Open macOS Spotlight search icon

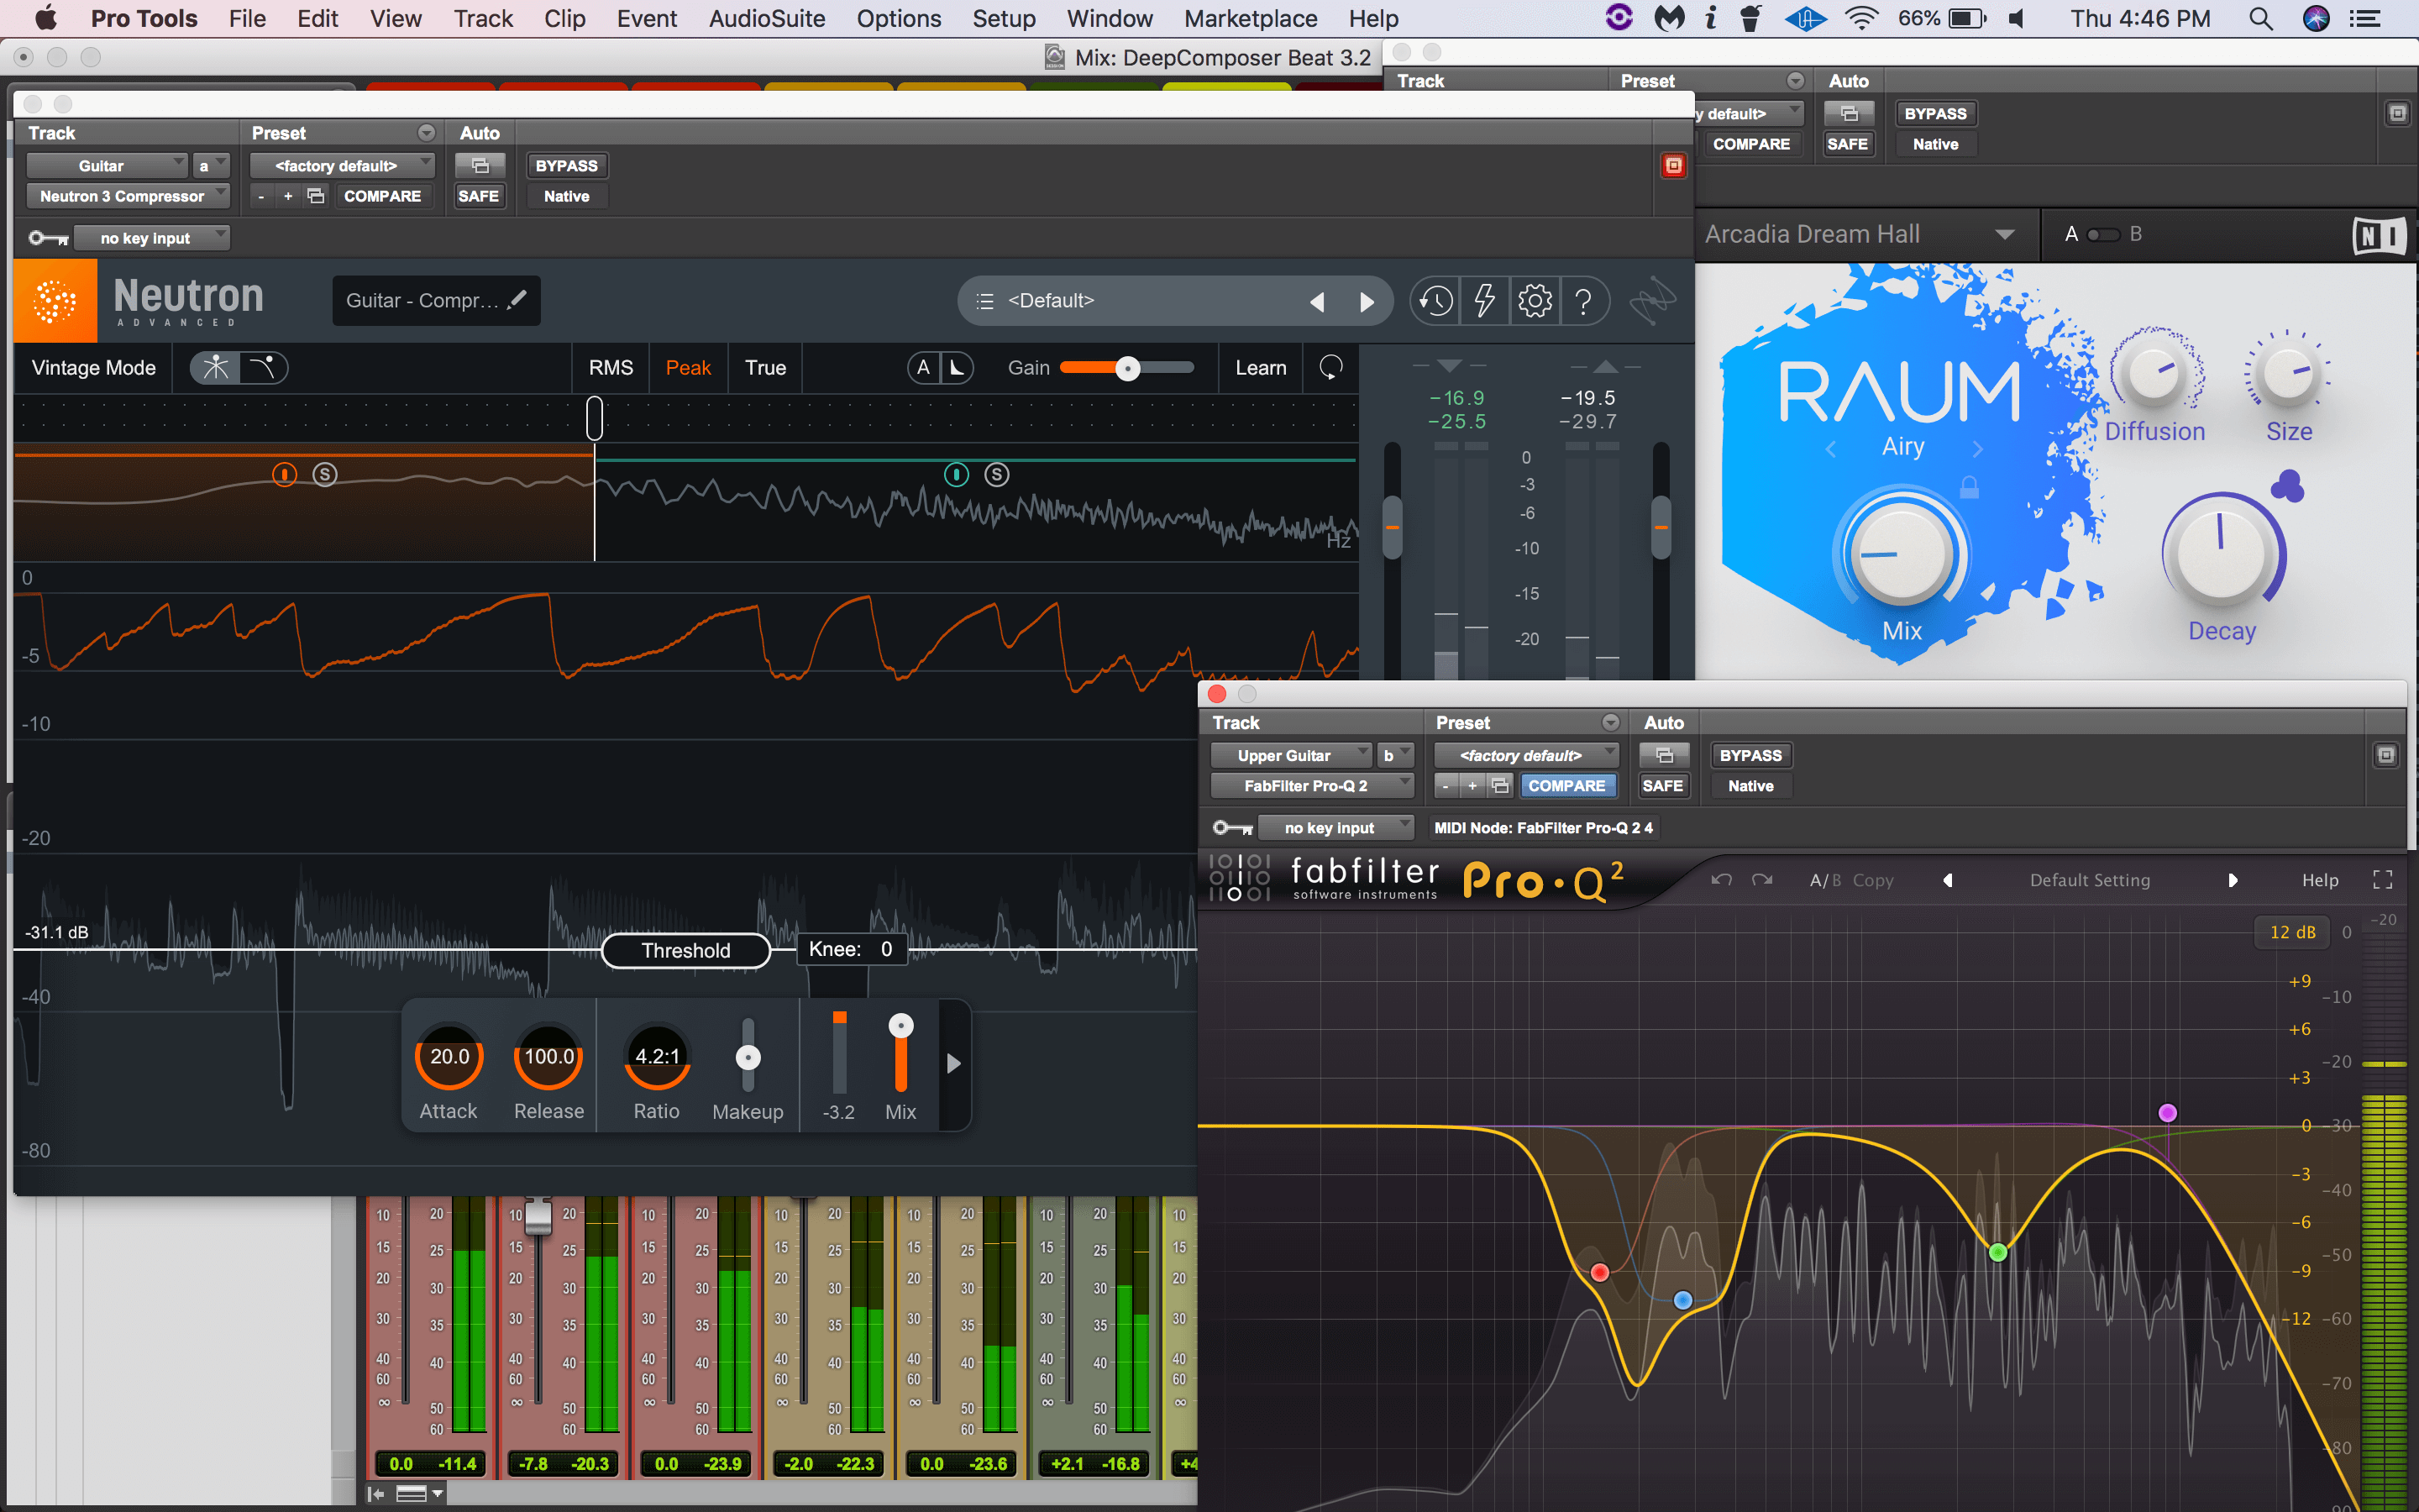(x=2260, y=19)
